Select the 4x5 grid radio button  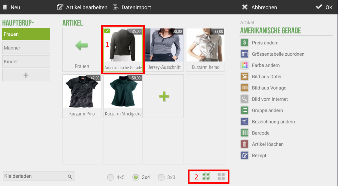pyautogui.click(x=110, y=177)
